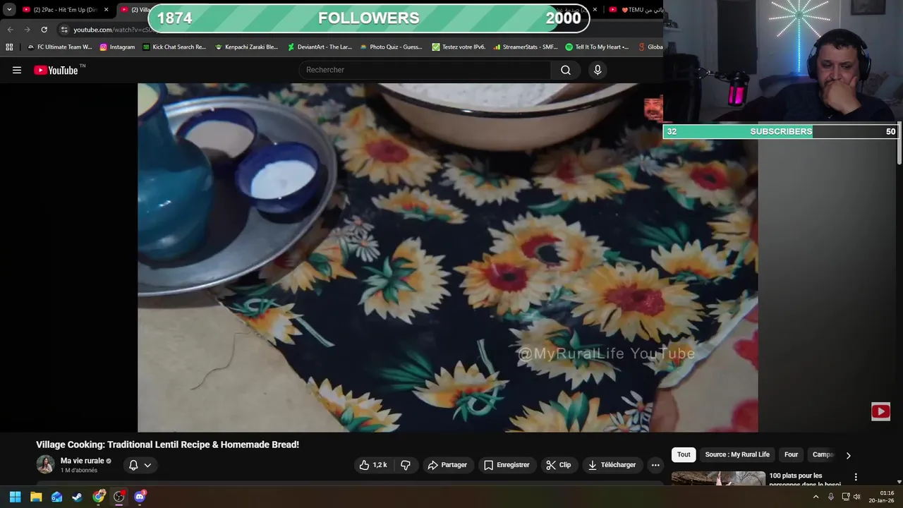Open File Explorer from taskbar
903x508 pixels.
click(x=36, y=497)
